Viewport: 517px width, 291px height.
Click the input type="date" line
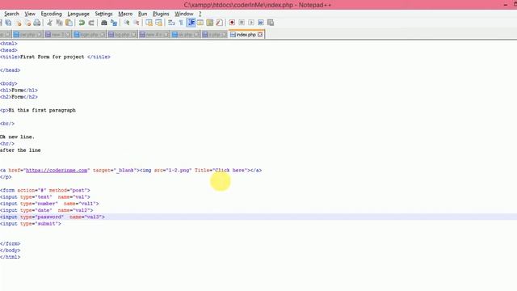[47, 210]
